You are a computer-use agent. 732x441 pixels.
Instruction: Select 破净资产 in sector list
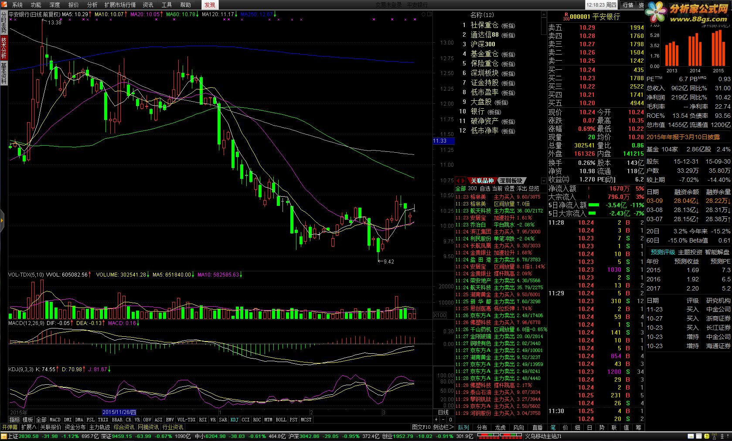pos(484,121)
